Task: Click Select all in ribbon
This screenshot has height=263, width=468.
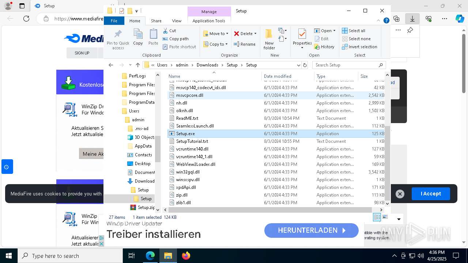Action: [354, 31]
